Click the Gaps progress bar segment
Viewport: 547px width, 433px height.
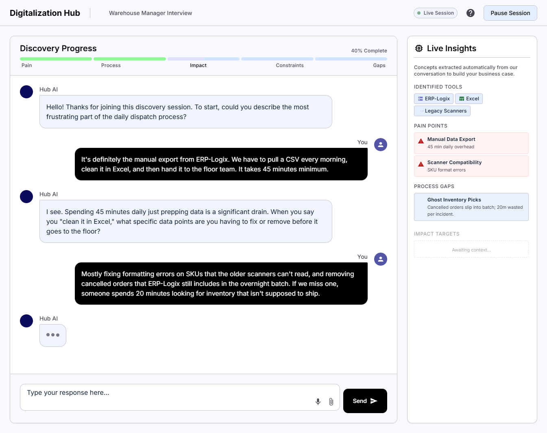[x=351, y=59]
